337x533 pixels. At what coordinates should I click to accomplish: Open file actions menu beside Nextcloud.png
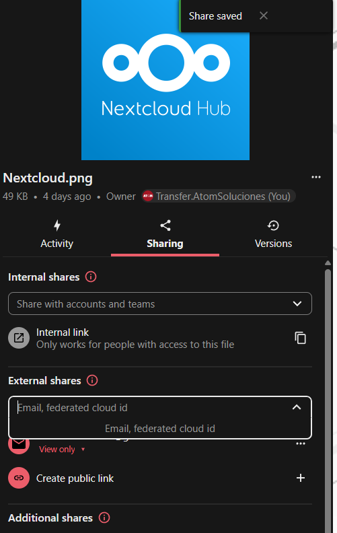pyautogui.click(x=316, y=177)
